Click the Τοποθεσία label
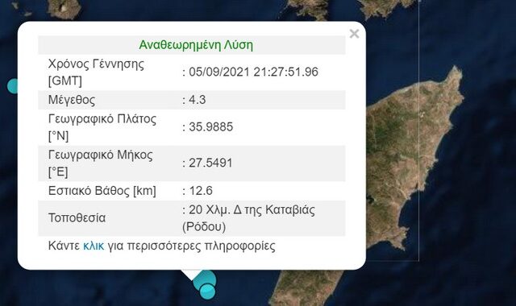516x306 pixels. point(77,218)
